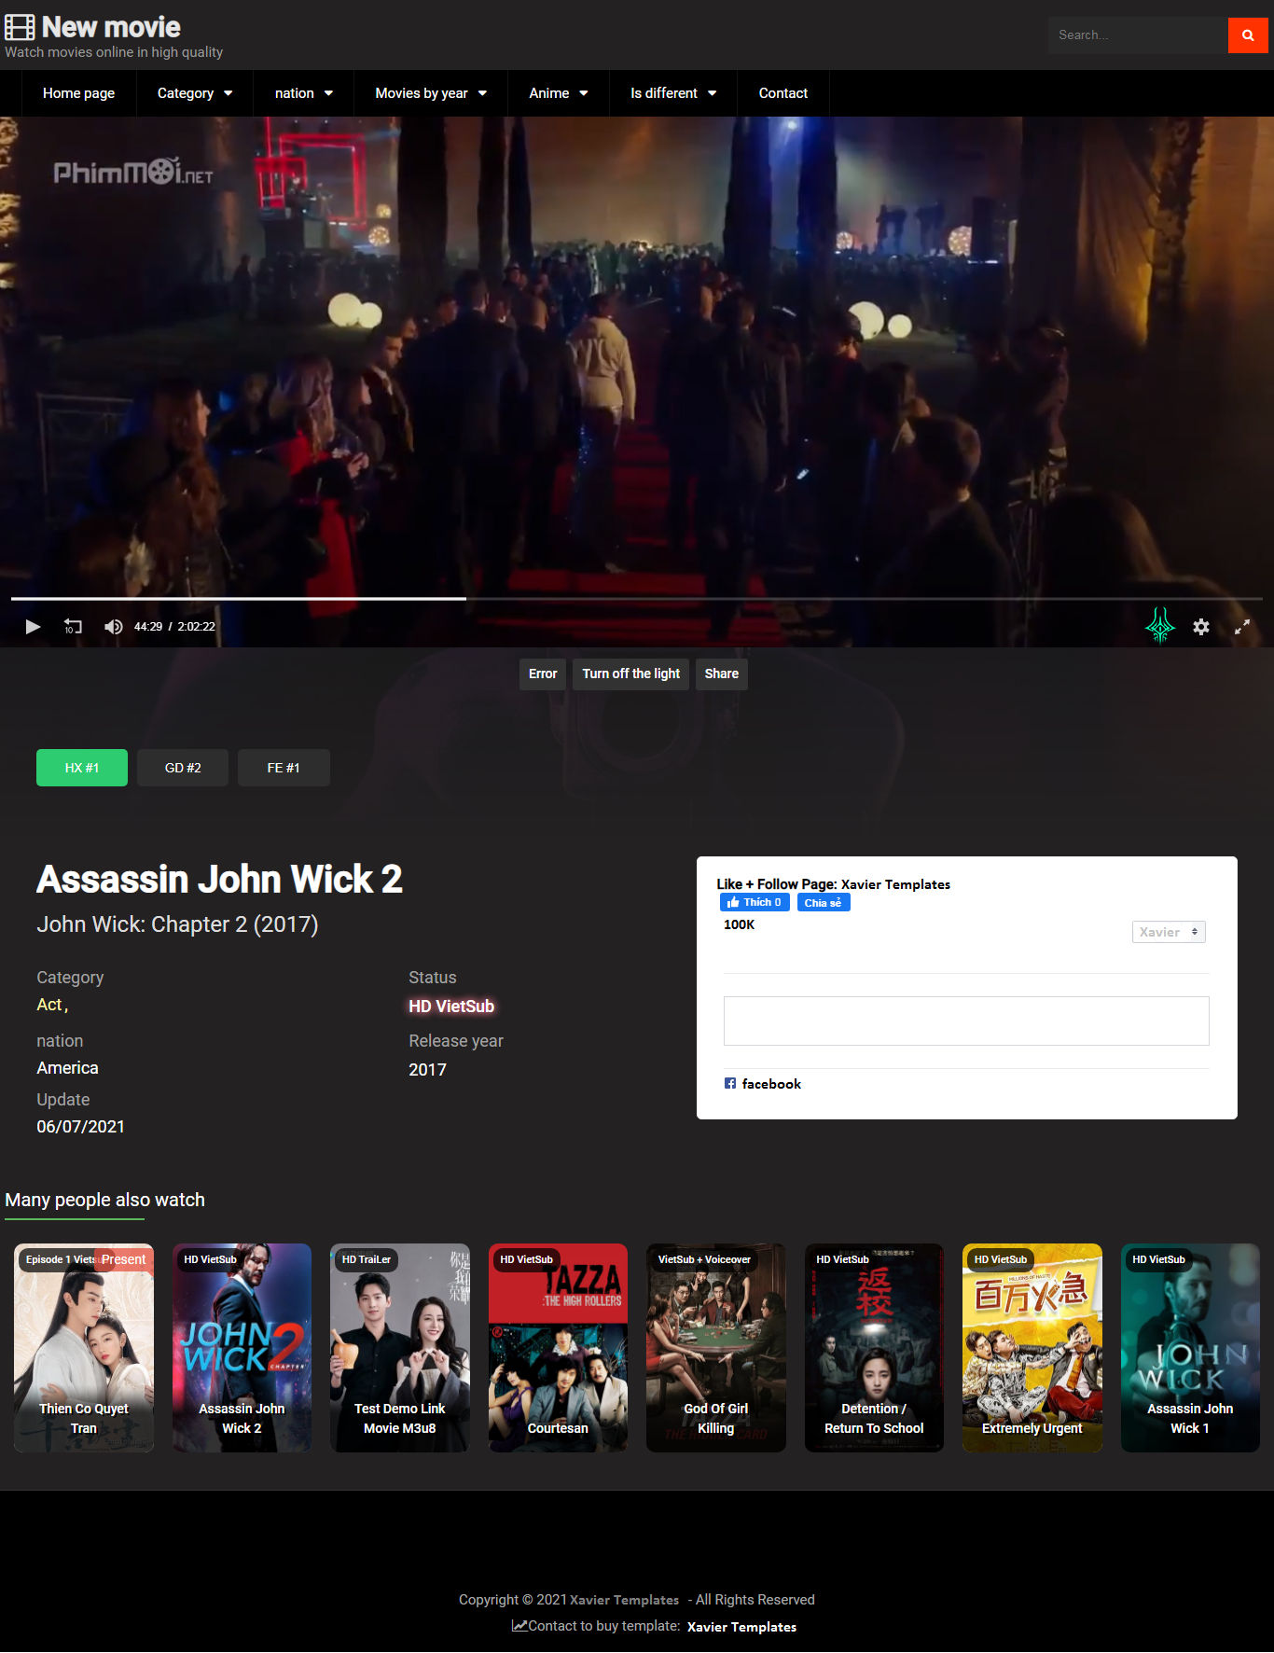Image resolution: width=1274 pixels, height=1653 pixels.
Task: Click the Error report button
Action: (x=543, y=674)
